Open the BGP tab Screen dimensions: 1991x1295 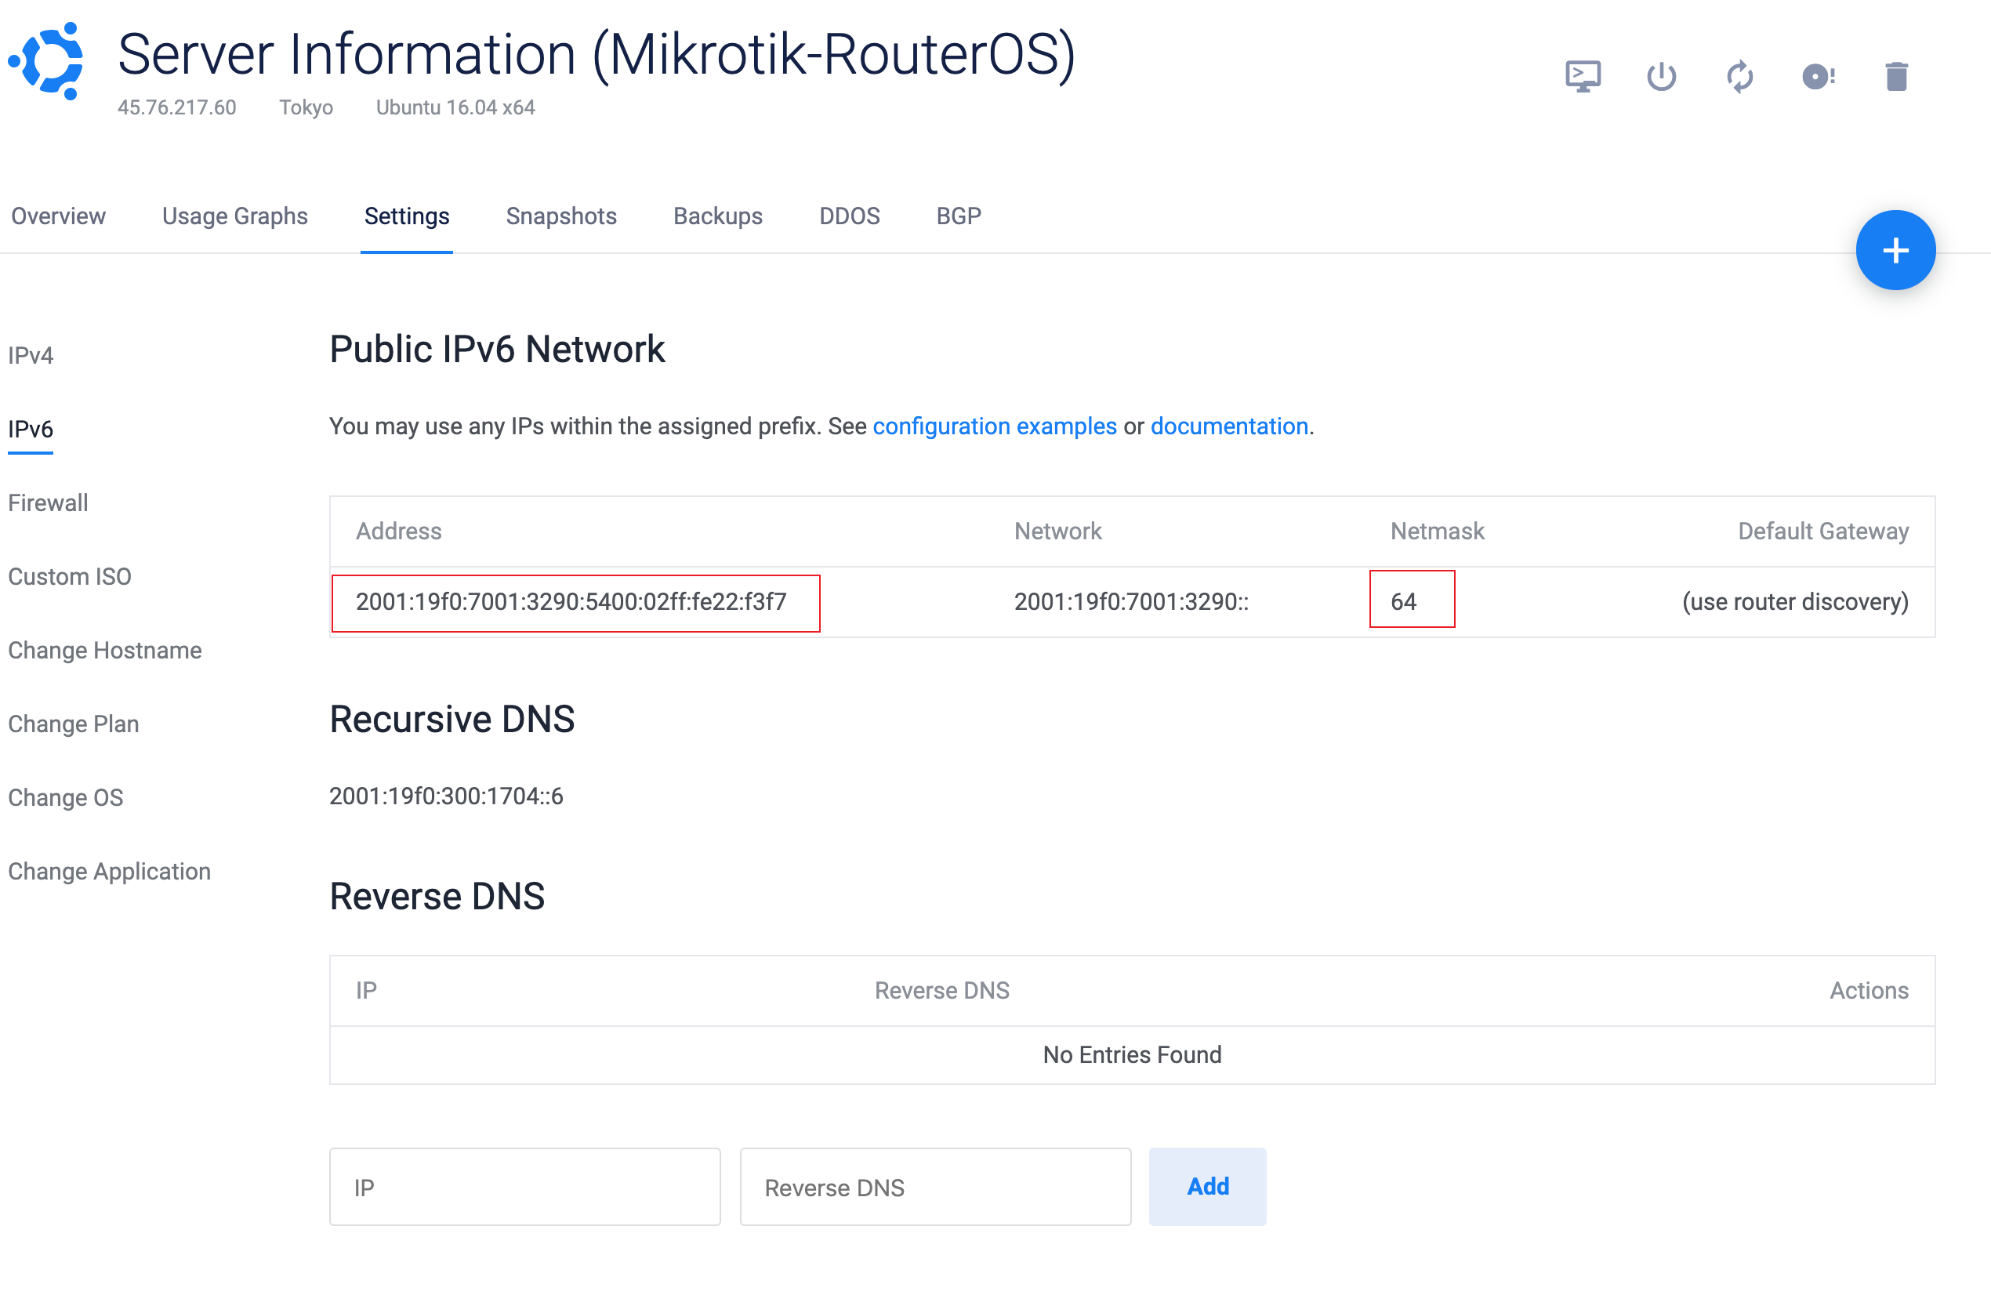pyautogui.click(x=959, y=216)
